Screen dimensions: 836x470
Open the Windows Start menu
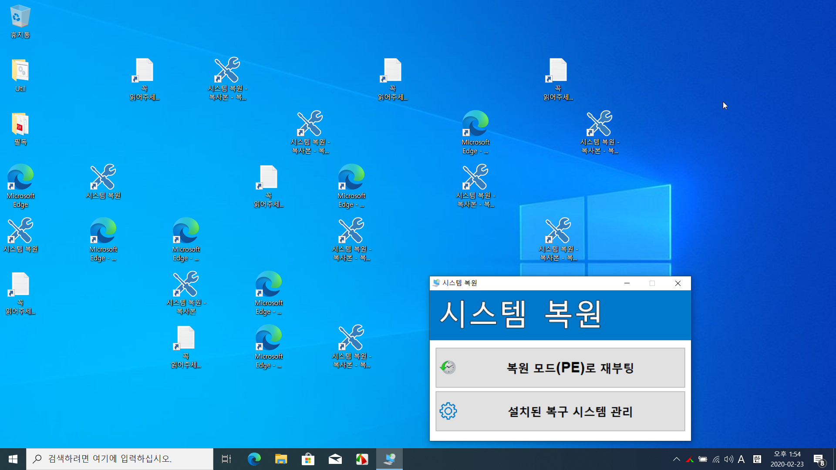pos(13,459)
